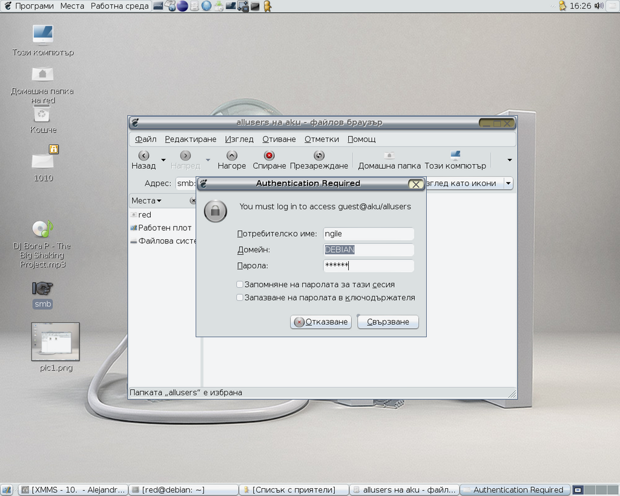Open the Отметки (Bookmarks) menu
Image resolution: width=620 pixels, height=496 pixels.
click(x=322, y=139)
